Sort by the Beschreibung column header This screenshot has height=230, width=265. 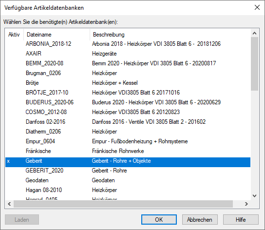coord(170,35)
